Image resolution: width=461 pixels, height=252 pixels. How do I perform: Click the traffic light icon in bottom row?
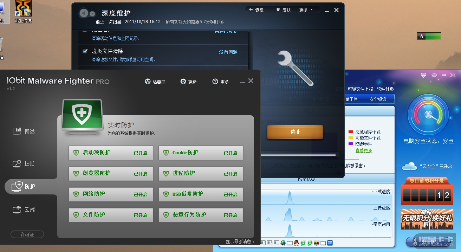pos(316,243)
